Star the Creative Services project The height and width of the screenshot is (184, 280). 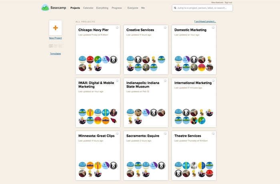click(x=165, y=28)
